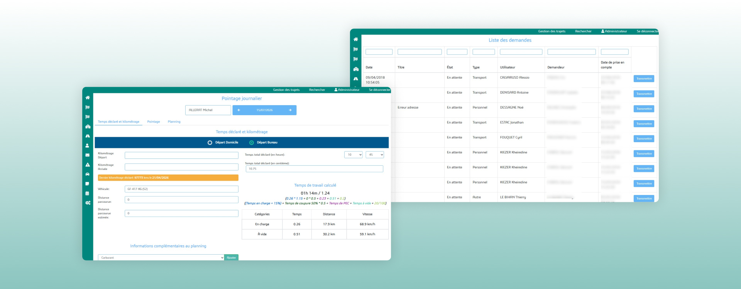Open the car vehicles sidebar icon

(x=87, y=174)
